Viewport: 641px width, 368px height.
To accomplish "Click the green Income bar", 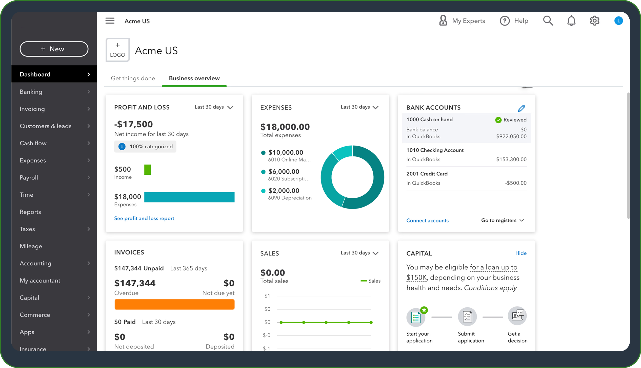I will 148,170.
